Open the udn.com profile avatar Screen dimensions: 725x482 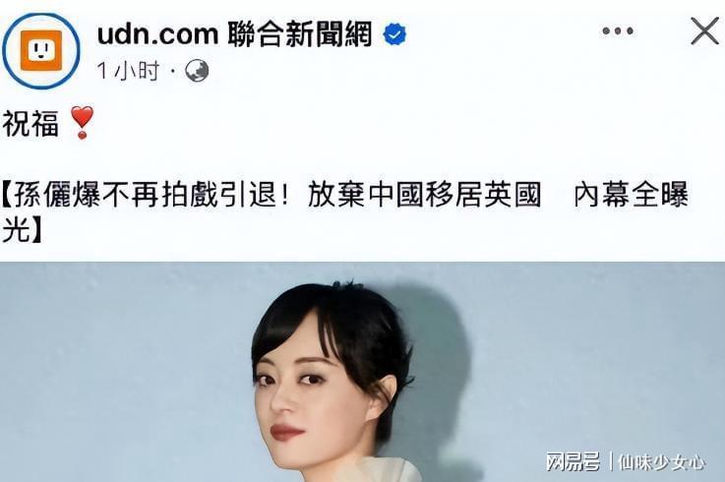pyautogui.click(x=41, y=50)
